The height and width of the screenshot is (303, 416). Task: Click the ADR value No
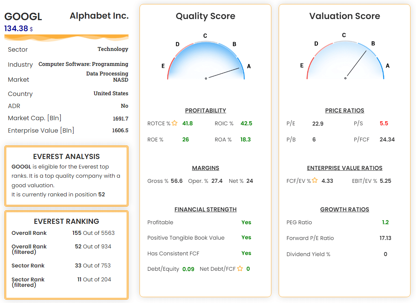[125, 106]
